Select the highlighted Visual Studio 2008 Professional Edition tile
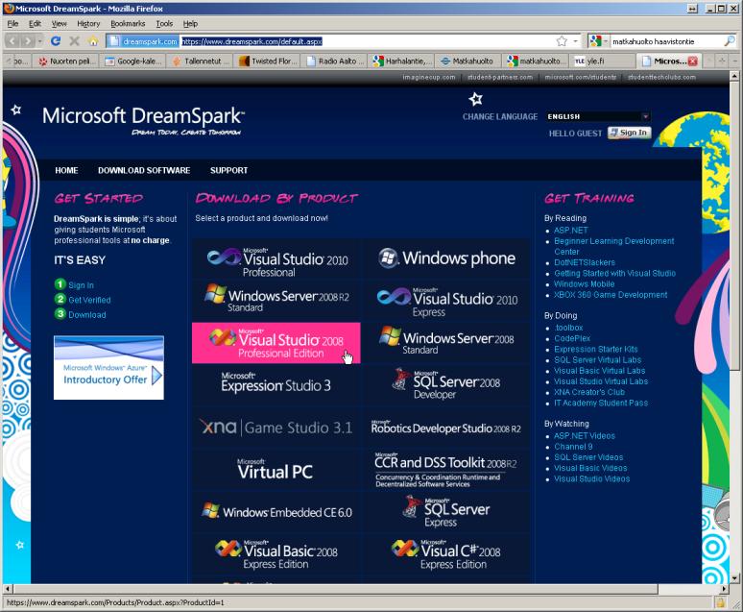Viewport: 743px width, 612px height. point(276,343)
